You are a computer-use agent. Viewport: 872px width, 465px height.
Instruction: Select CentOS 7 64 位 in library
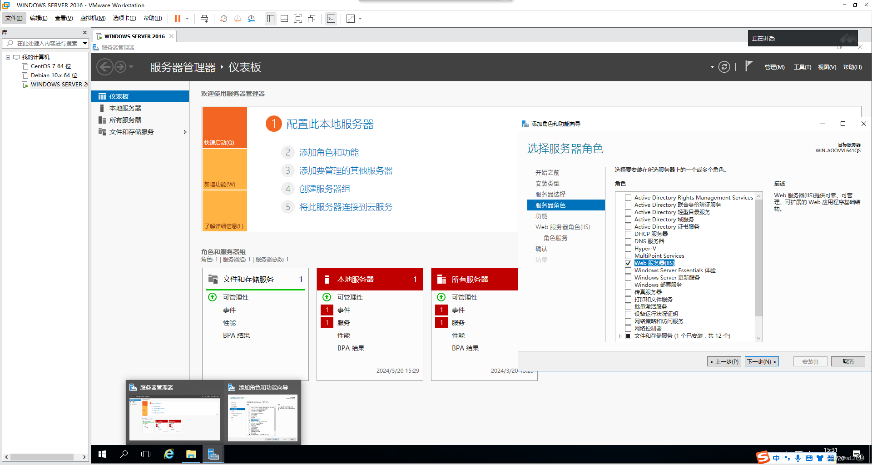point(51,66)
